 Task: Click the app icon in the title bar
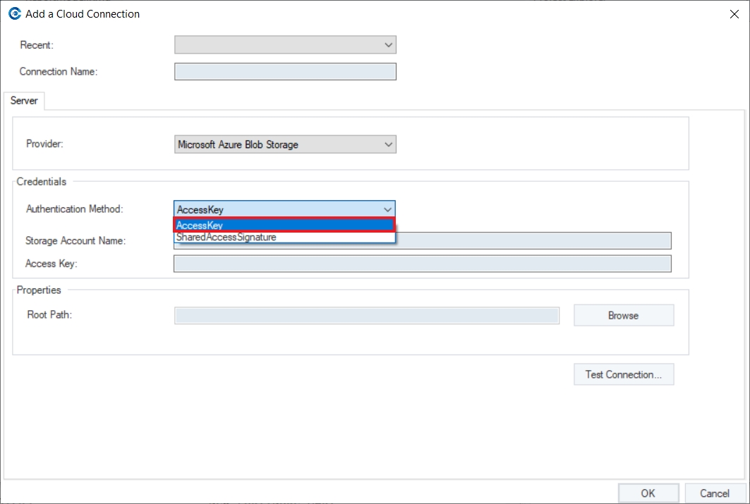coord(14,13)
